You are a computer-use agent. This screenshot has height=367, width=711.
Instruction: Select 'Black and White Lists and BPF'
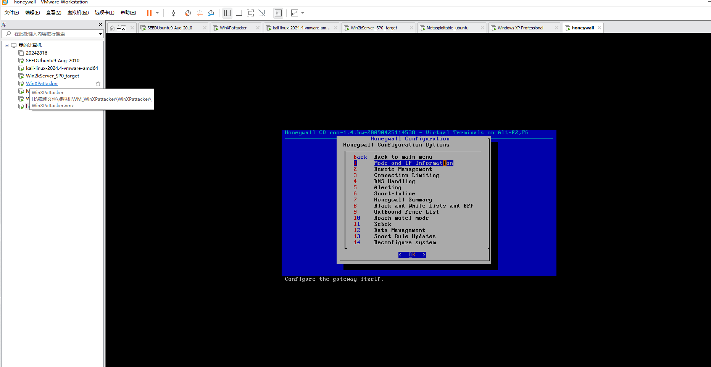[x=424, y=206]
